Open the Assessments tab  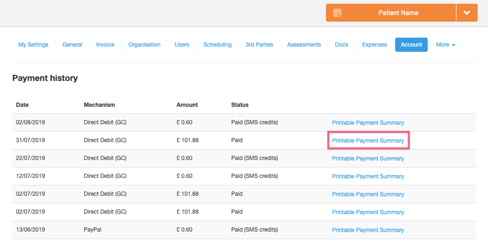click(x=304, y=45)
